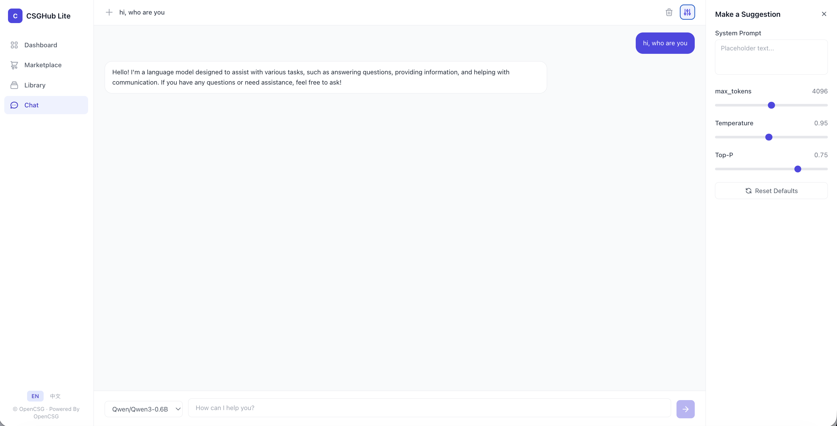Click the Temperature slider handle

tap(769, 137)
